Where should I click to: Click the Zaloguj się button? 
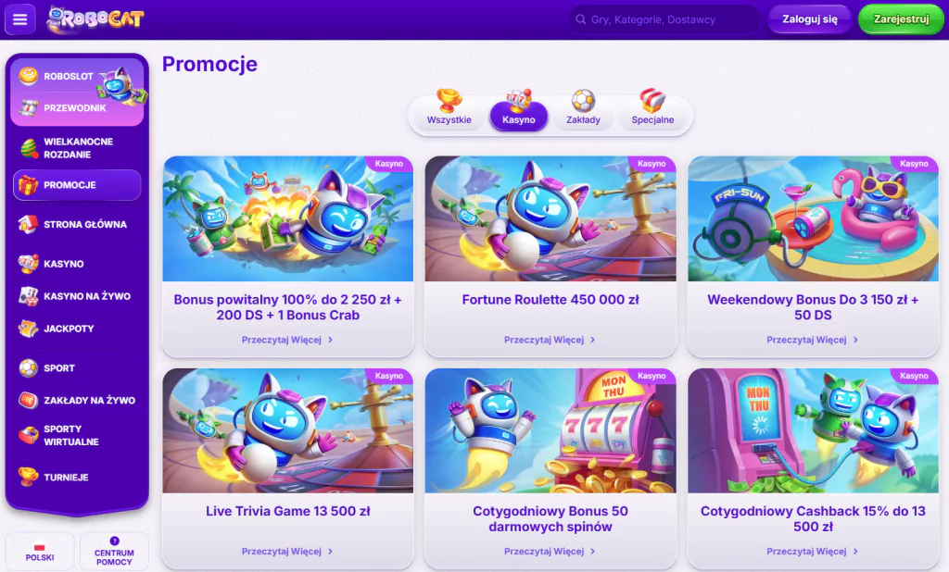click(810, 19)
